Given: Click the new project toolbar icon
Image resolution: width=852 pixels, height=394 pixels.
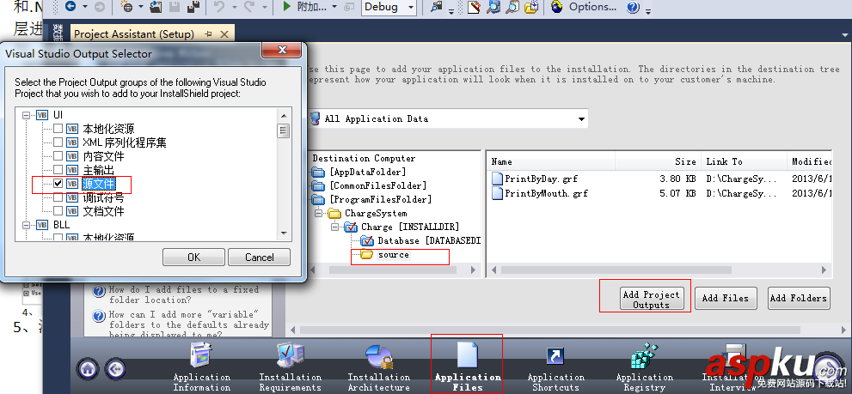Looking at the screenshot, I should click(126, 7).
